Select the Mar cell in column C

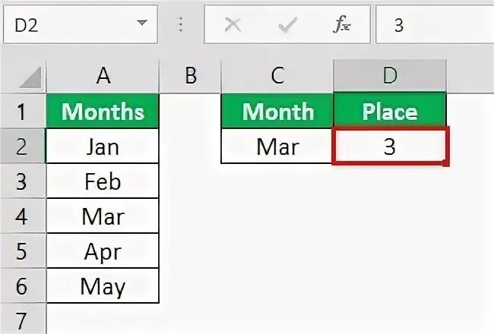[x=277, y=147]
